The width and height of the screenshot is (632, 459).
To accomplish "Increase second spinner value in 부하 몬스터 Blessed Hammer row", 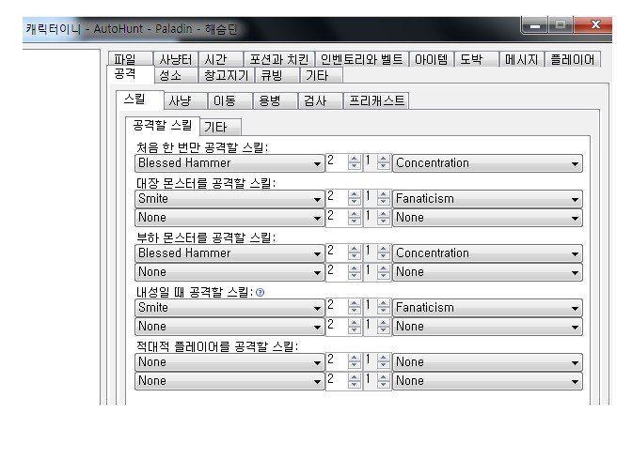I will [x=383, y=250].
